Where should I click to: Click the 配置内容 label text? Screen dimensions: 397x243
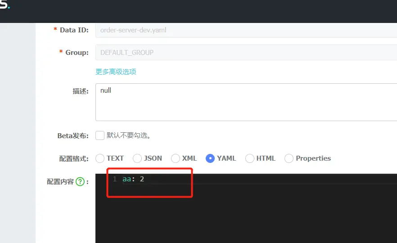coord(60,182)
